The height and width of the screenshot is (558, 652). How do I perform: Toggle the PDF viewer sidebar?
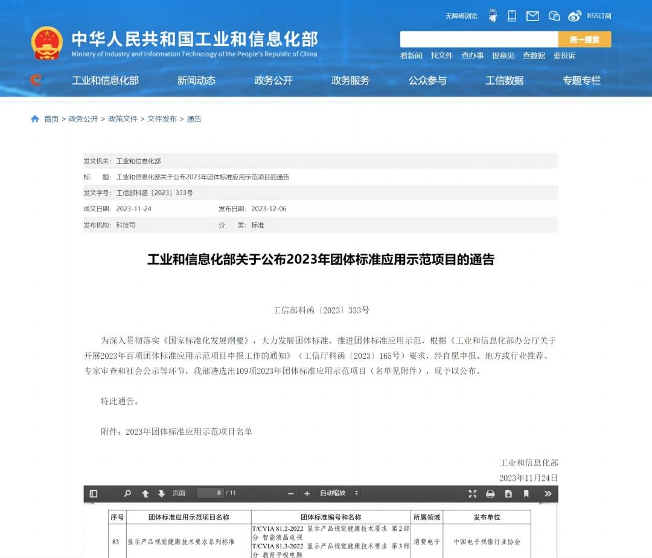(94, 493)
